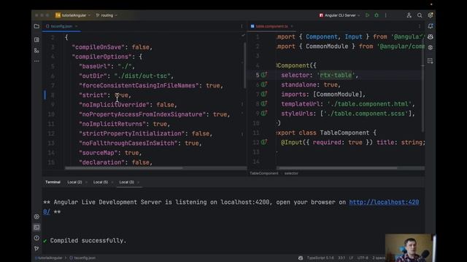Open the routing branch dropdown
Image resolution: width=467 pixels, height=262 pixels.
pos(107,15)
